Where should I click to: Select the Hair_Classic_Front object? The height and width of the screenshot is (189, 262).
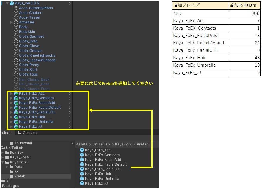tap(34, 89)
